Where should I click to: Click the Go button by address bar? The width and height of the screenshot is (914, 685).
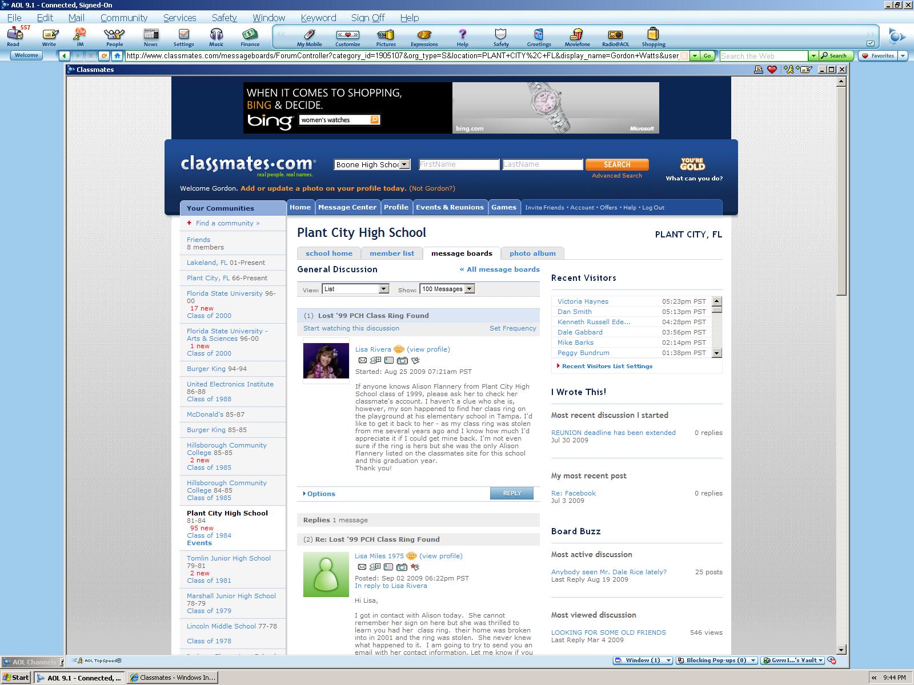click(707, 56)
